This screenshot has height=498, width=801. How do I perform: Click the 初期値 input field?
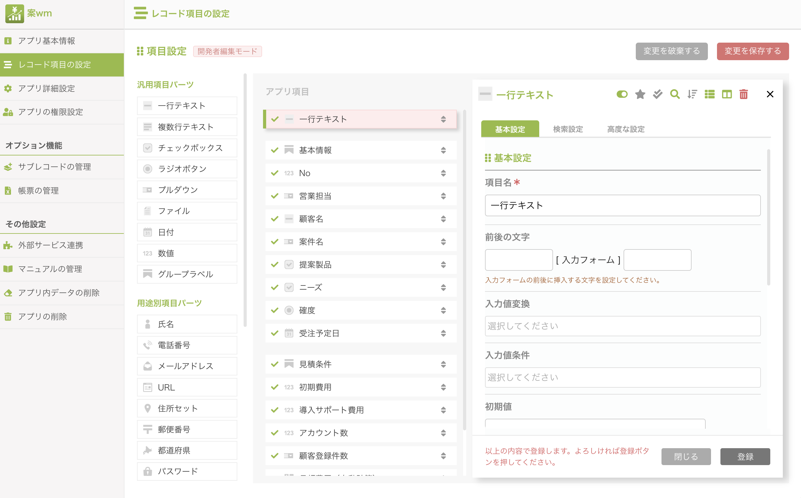(x=595, y=424)
